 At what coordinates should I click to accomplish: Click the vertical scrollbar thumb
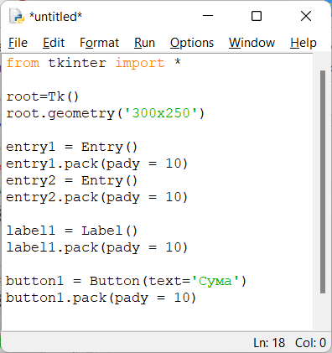click(323, 182)
